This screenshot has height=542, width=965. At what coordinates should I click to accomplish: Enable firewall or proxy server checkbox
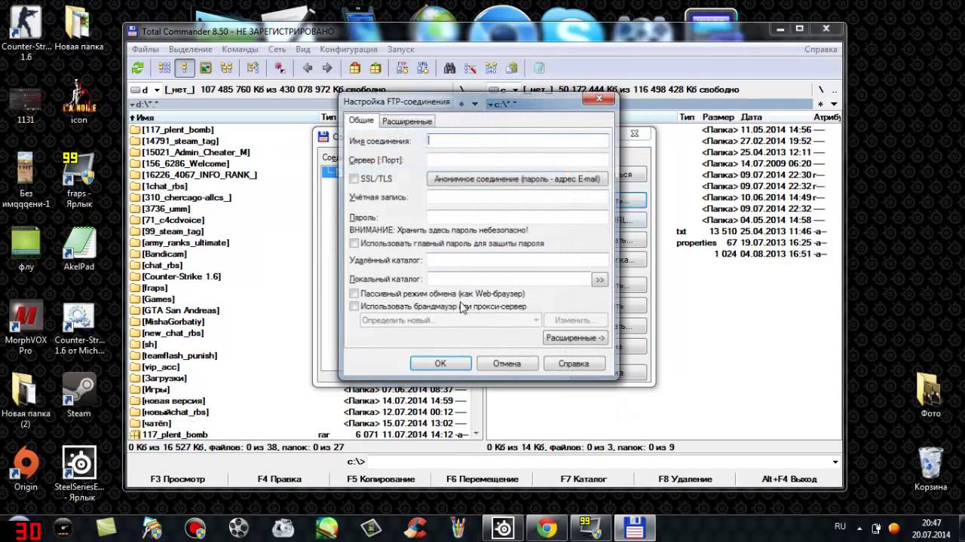click(x=354, y=306)
